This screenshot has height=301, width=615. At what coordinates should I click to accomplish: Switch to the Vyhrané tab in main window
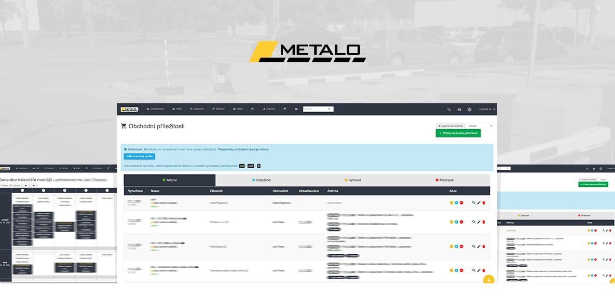(x=353, y=180)
